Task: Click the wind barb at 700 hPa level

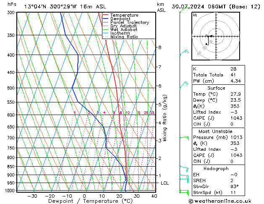Action: 184,138
